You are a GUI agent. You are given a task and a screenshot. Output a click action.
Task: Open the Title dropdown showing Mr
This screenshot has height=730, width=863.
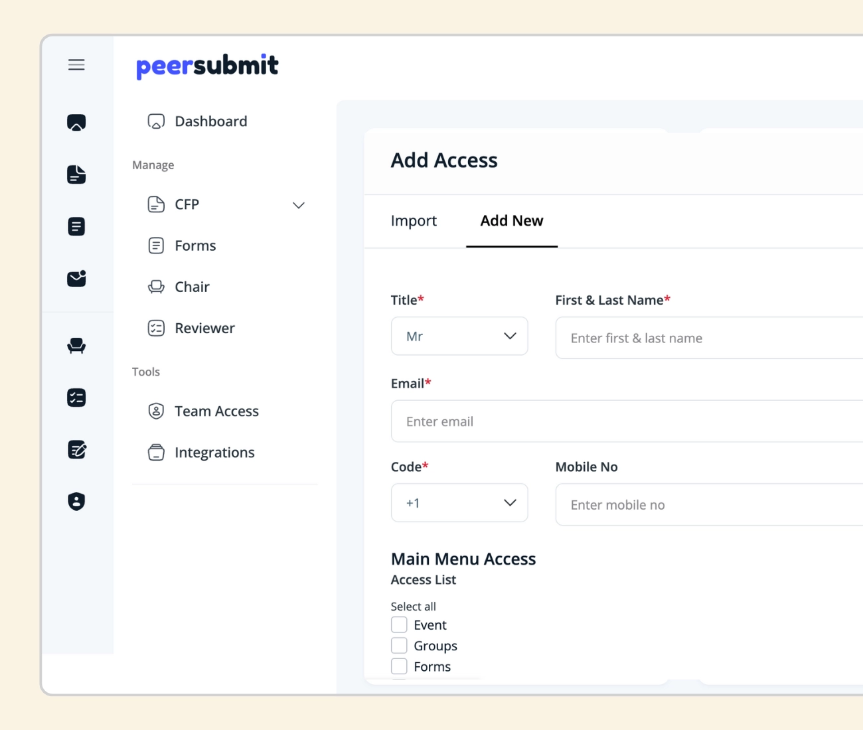click(x=459, y=336)
